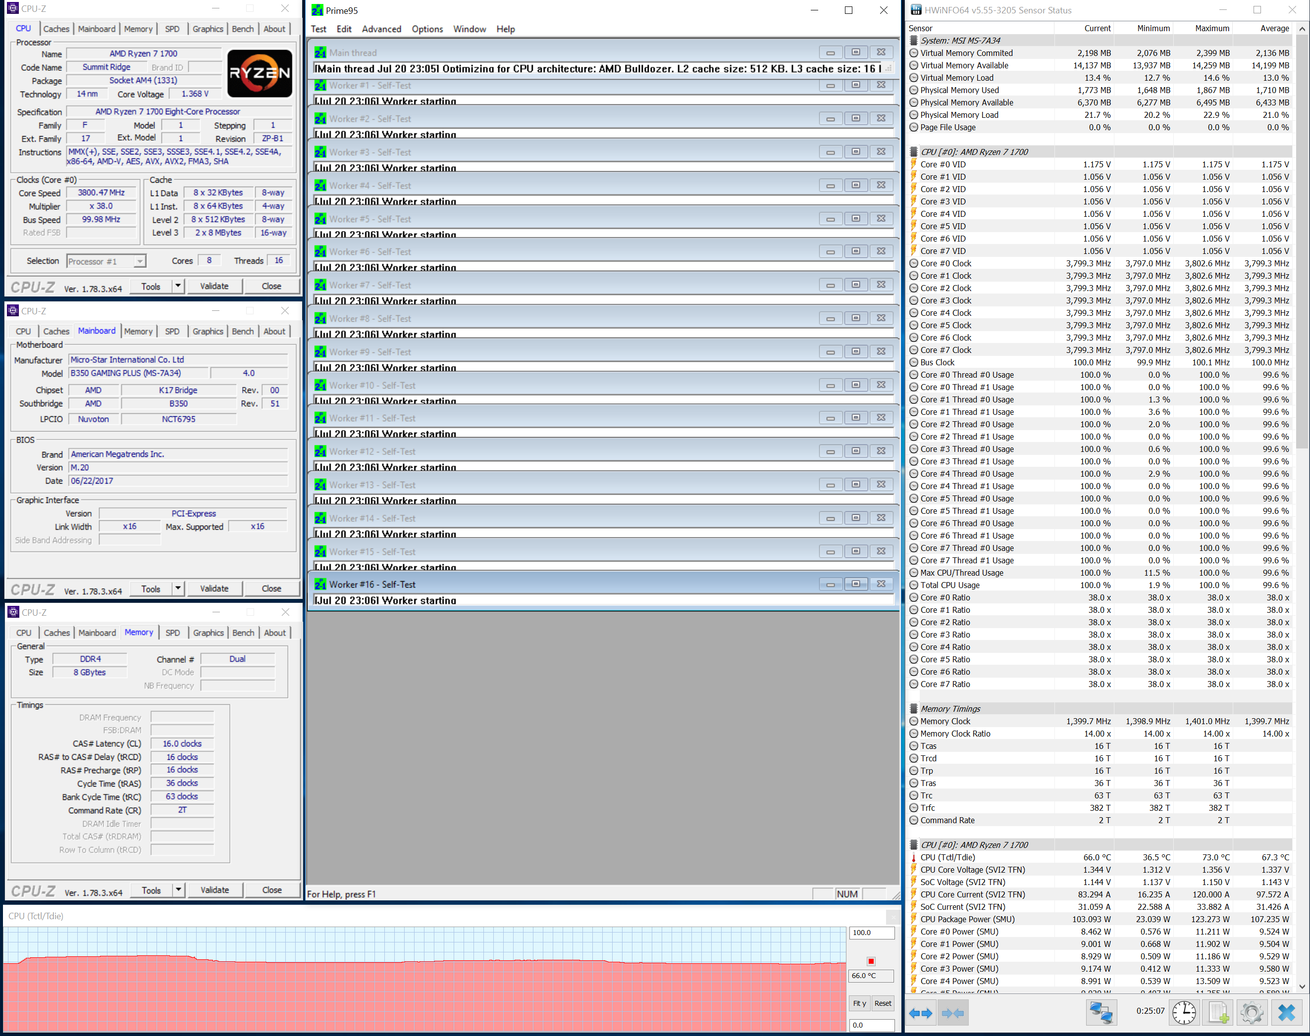Switch to Bench tab in top CPU-Z window
Screen dimensions: 1310x1036
coord(243,29)
